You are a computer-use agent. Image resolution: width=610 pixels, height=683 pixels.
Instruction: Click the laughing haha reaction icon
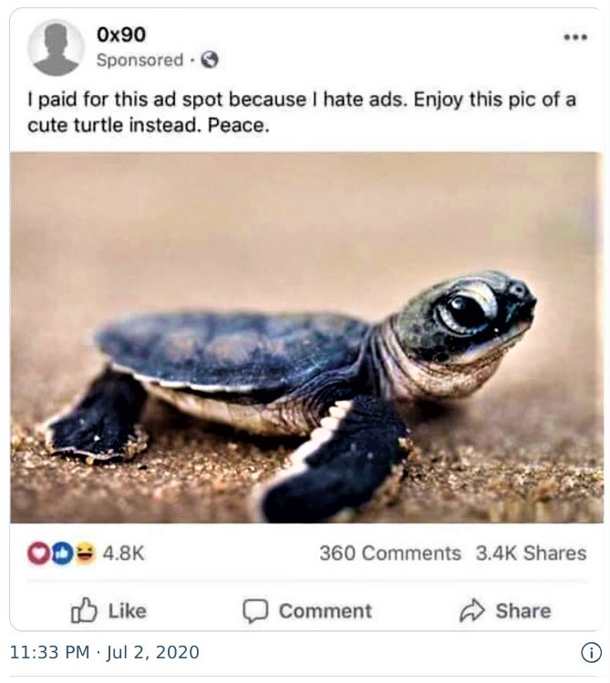click(85, 554)
